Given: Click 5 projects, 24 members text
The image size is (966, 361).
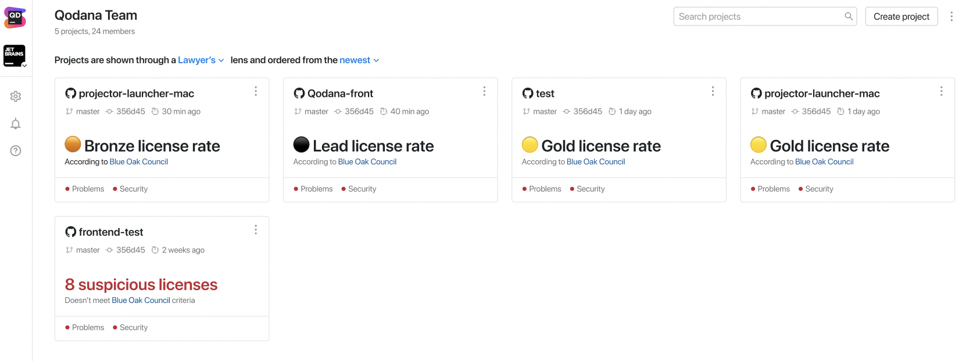Looking at the screenshot, I should 95,31.
